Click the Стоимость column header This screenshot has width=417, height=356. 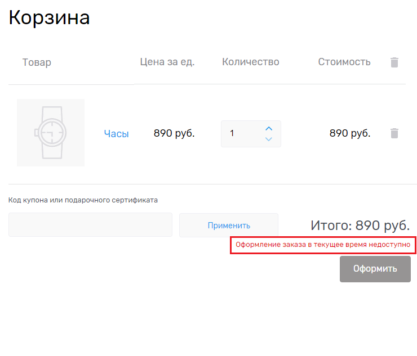tap(344, 62)
